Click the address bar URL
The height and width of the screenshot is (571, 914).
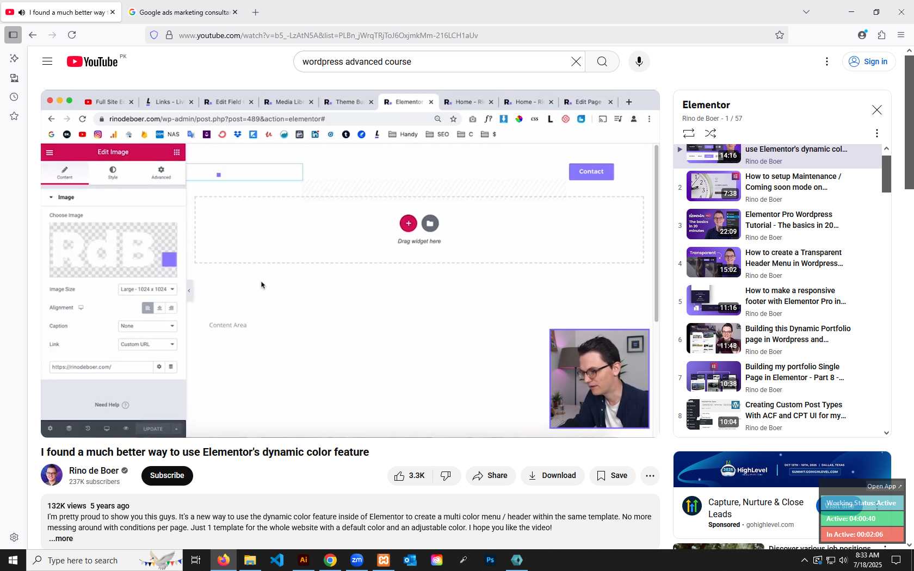pyautogui.click(x=328, y=35)
